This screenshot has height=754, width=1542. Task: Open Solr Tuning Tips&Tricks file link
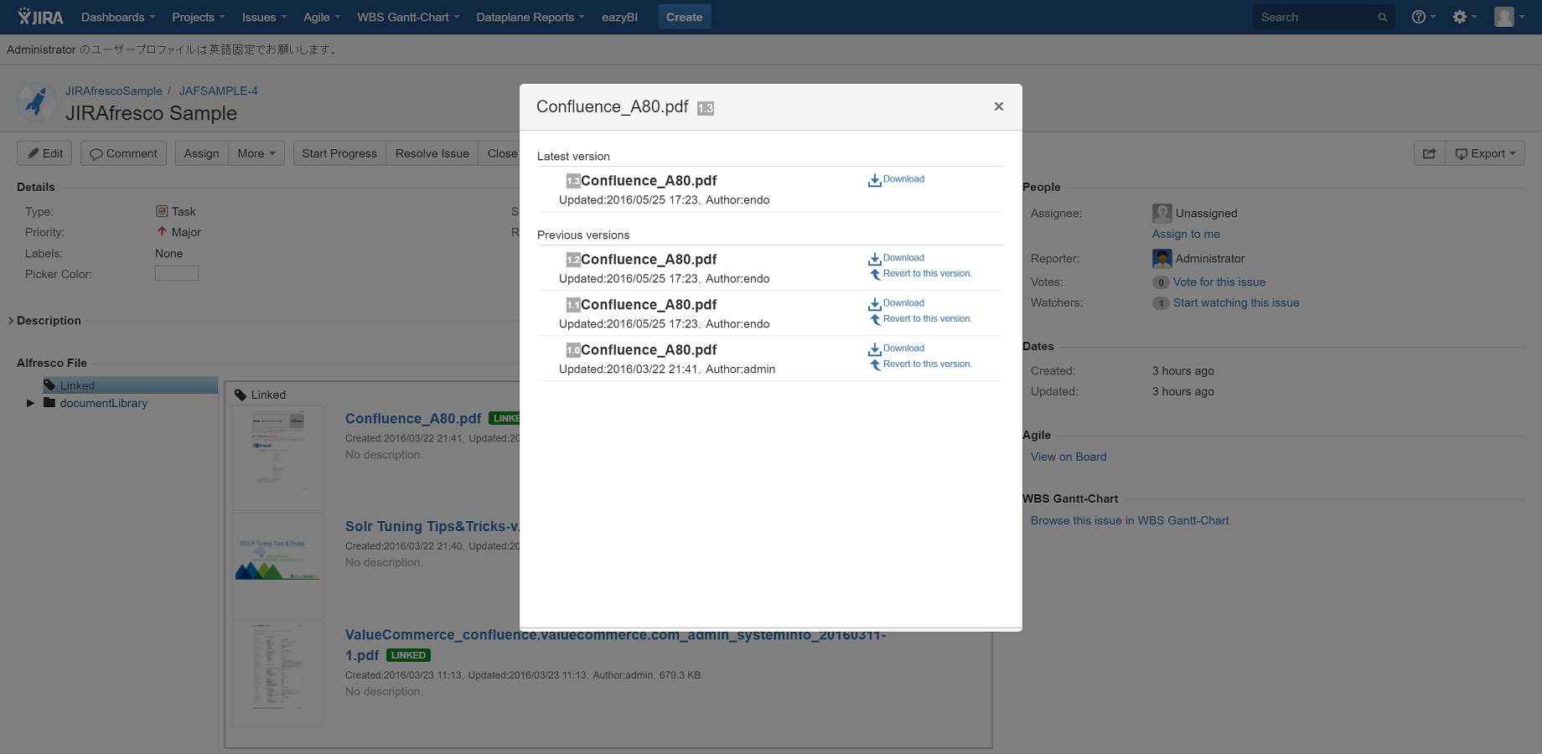pos(432,526)
